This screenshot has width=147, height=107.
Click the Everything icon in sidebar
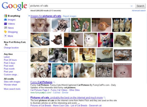click(x=6, y=16)
